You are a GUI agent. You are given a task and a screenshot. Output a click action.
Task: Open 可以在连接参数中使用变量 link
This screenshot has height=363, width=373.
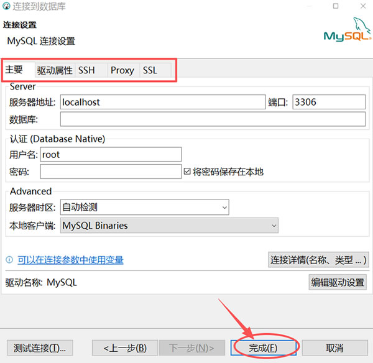click(x=70, y=260)
